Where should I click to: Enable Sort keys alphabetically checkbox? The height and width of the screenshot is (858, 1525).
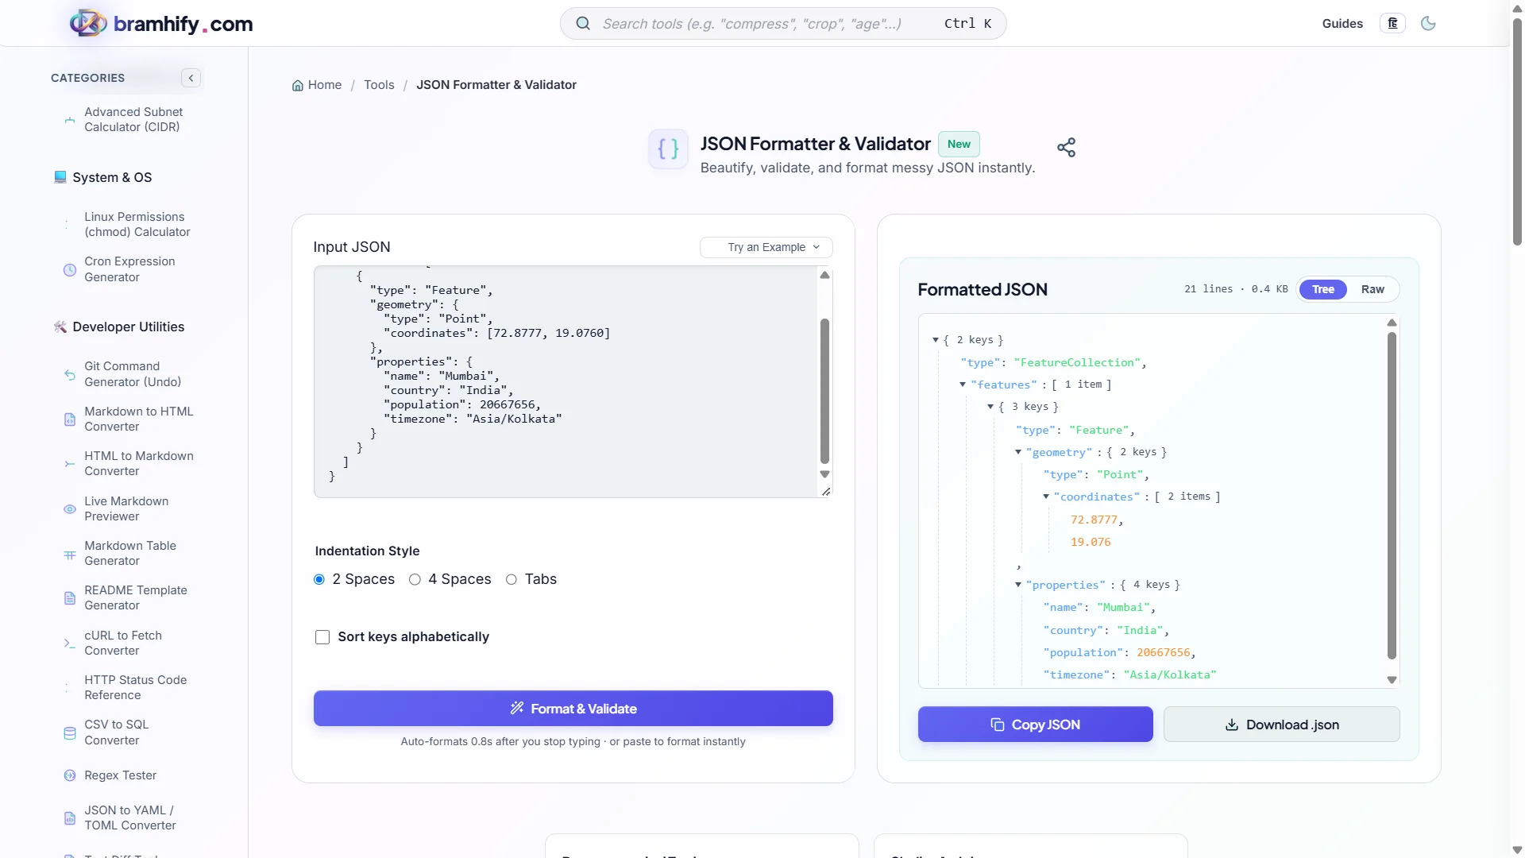[x=322, y=637]
